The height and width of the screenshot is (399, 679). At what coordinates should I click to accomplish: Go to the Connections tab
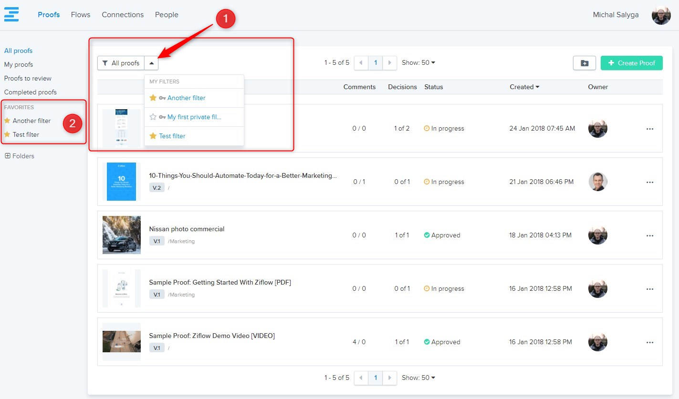pos(123,15)
